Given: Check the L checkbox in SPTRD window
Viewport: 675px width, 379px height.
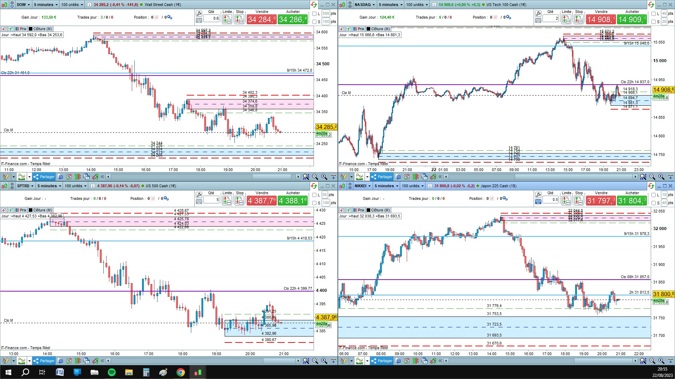Looking at the screenshot, I should click(x=315, y=195).
